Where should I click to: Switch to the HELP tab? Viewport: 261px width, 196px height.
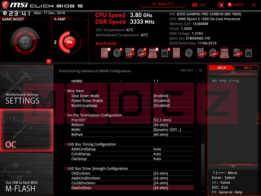[221, 68]
